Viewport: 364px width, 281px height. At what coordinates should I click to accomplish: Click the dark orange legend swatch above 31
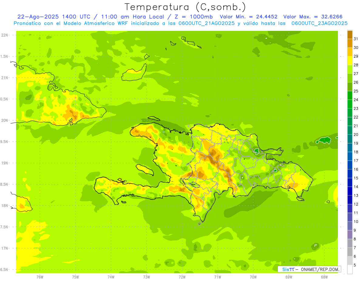(350, 35)
